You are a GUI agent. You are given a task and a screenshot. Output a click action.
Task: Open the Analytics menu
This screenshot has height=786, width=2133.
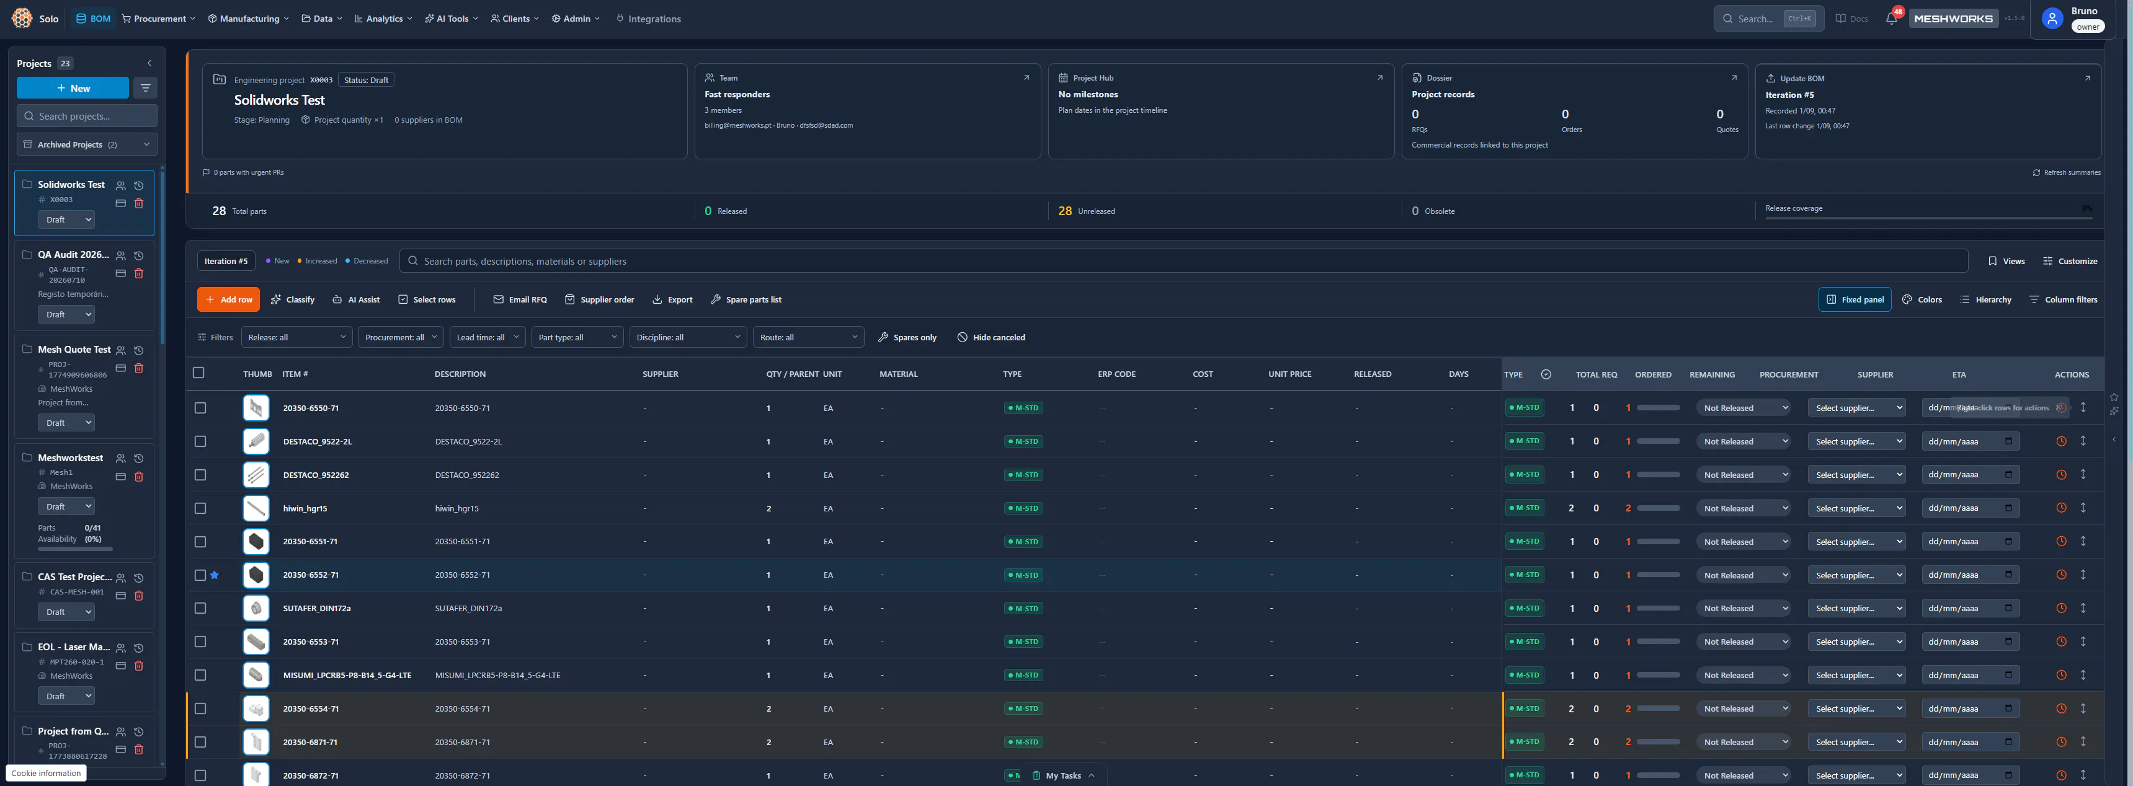pyautogui.click(x=383, y=18)
